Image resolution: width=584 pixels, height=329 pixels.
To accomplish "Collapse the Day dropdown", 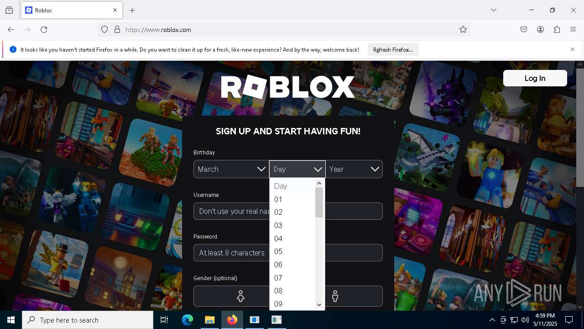I will click(297, 169).
